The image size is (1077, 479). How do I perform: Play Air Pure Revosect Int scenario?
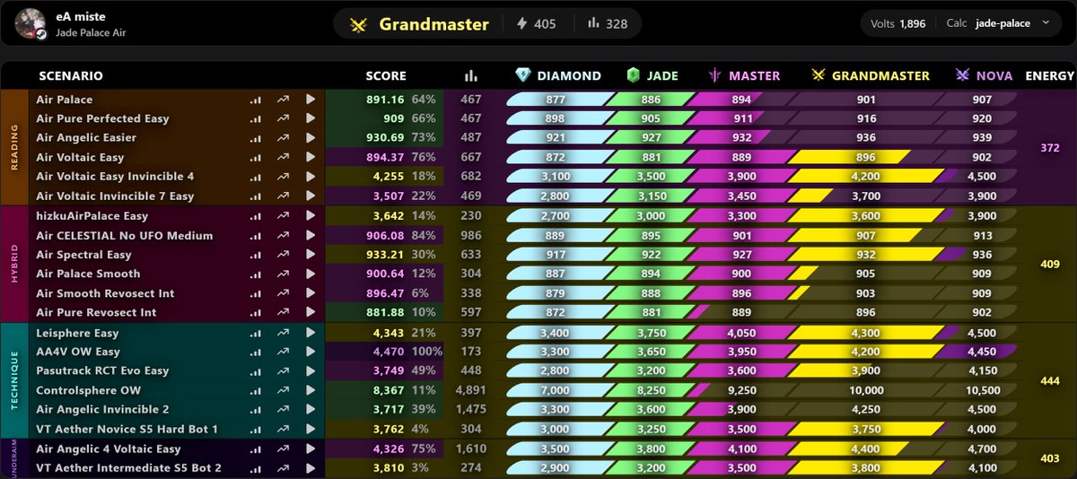[311, 312]
